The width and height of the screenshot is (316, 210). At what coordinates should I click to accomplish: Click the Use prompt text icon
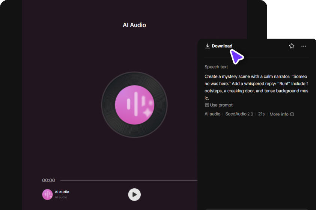coord(207,105)
